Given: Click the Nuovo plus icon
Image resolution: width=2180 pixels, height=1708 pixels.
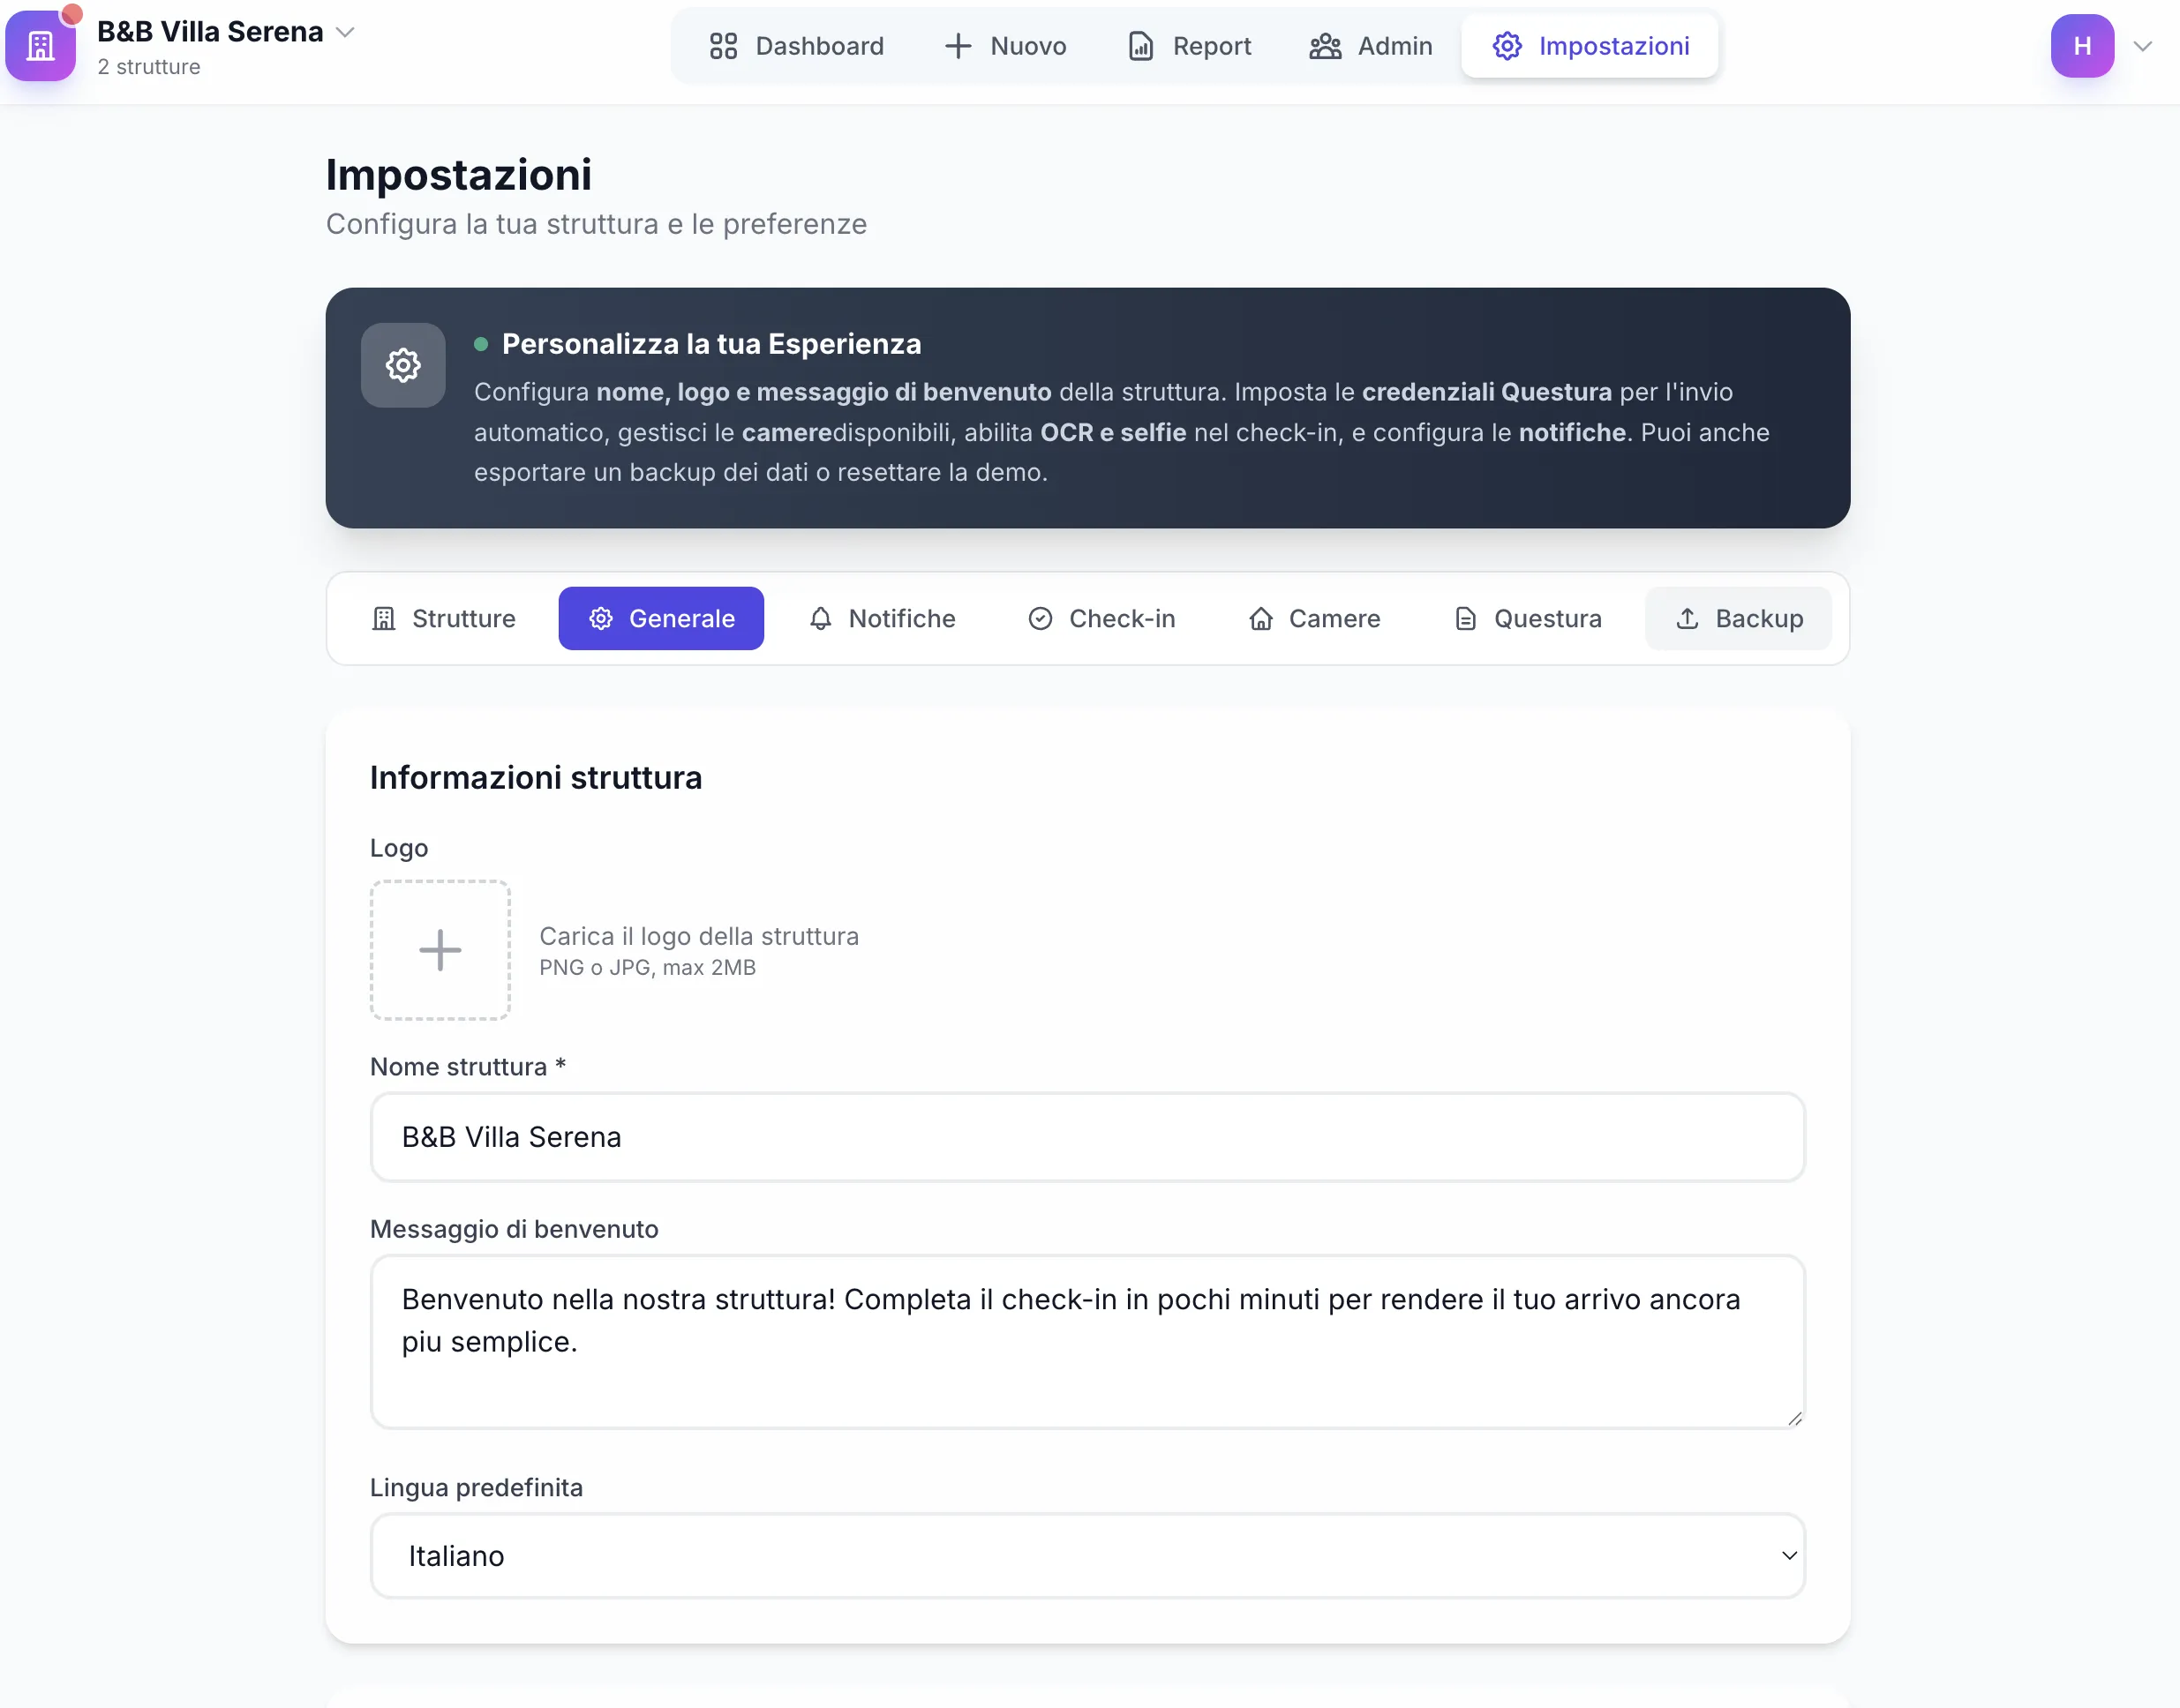Looking at the screenshot, I should click(958, 45).
